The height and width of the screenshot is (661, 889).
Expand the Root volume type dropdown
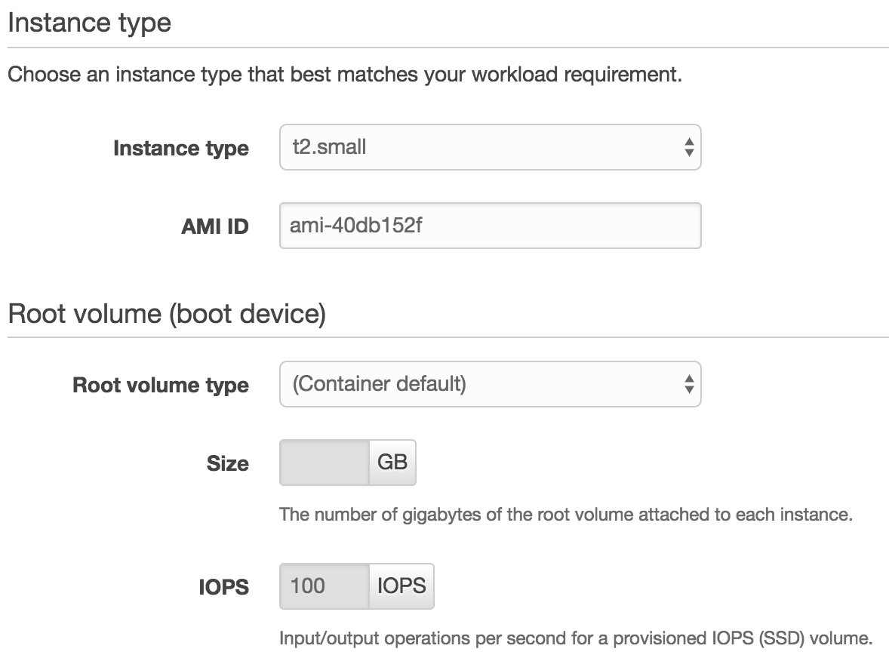point(491,384)
